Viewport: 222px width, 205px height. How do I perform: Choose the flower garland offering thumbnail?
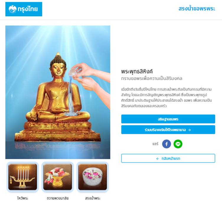coord(58,177)
